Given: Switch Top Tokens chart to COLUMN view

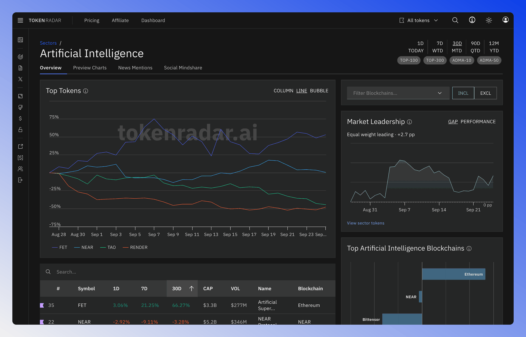Looking at the screenshot, I should coord(283,91).
